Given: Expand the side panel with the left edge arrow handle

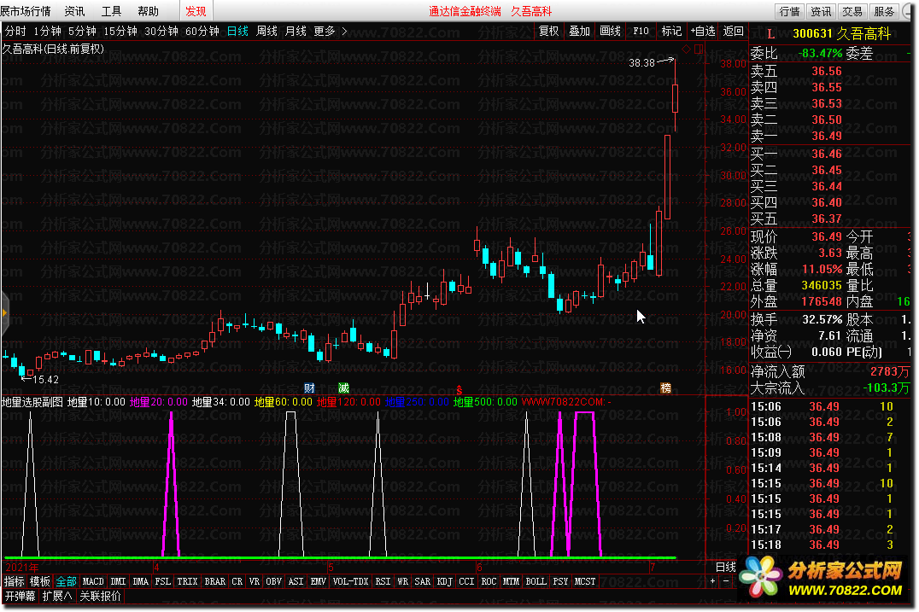Looking at the screenshot, I should point(4,313).
